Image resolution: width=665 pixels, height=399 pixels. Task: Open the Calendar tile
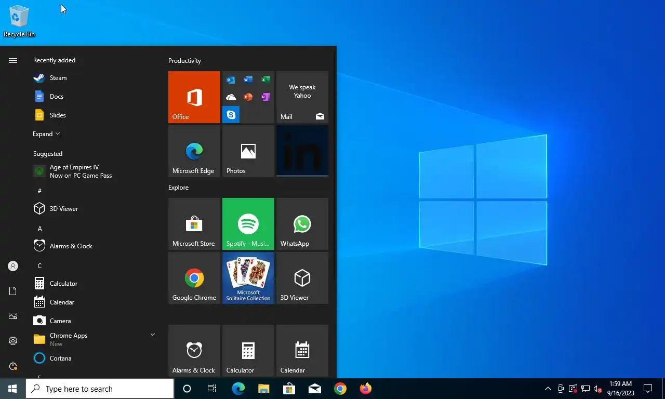302,351
